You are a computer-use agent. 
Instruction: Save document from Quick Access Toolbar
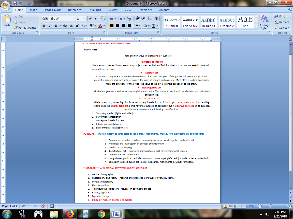click(x=15, y=3)
